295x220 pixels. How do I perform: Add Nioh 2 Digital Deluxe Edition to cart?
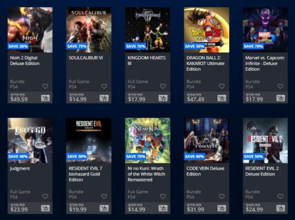(46, 98)
